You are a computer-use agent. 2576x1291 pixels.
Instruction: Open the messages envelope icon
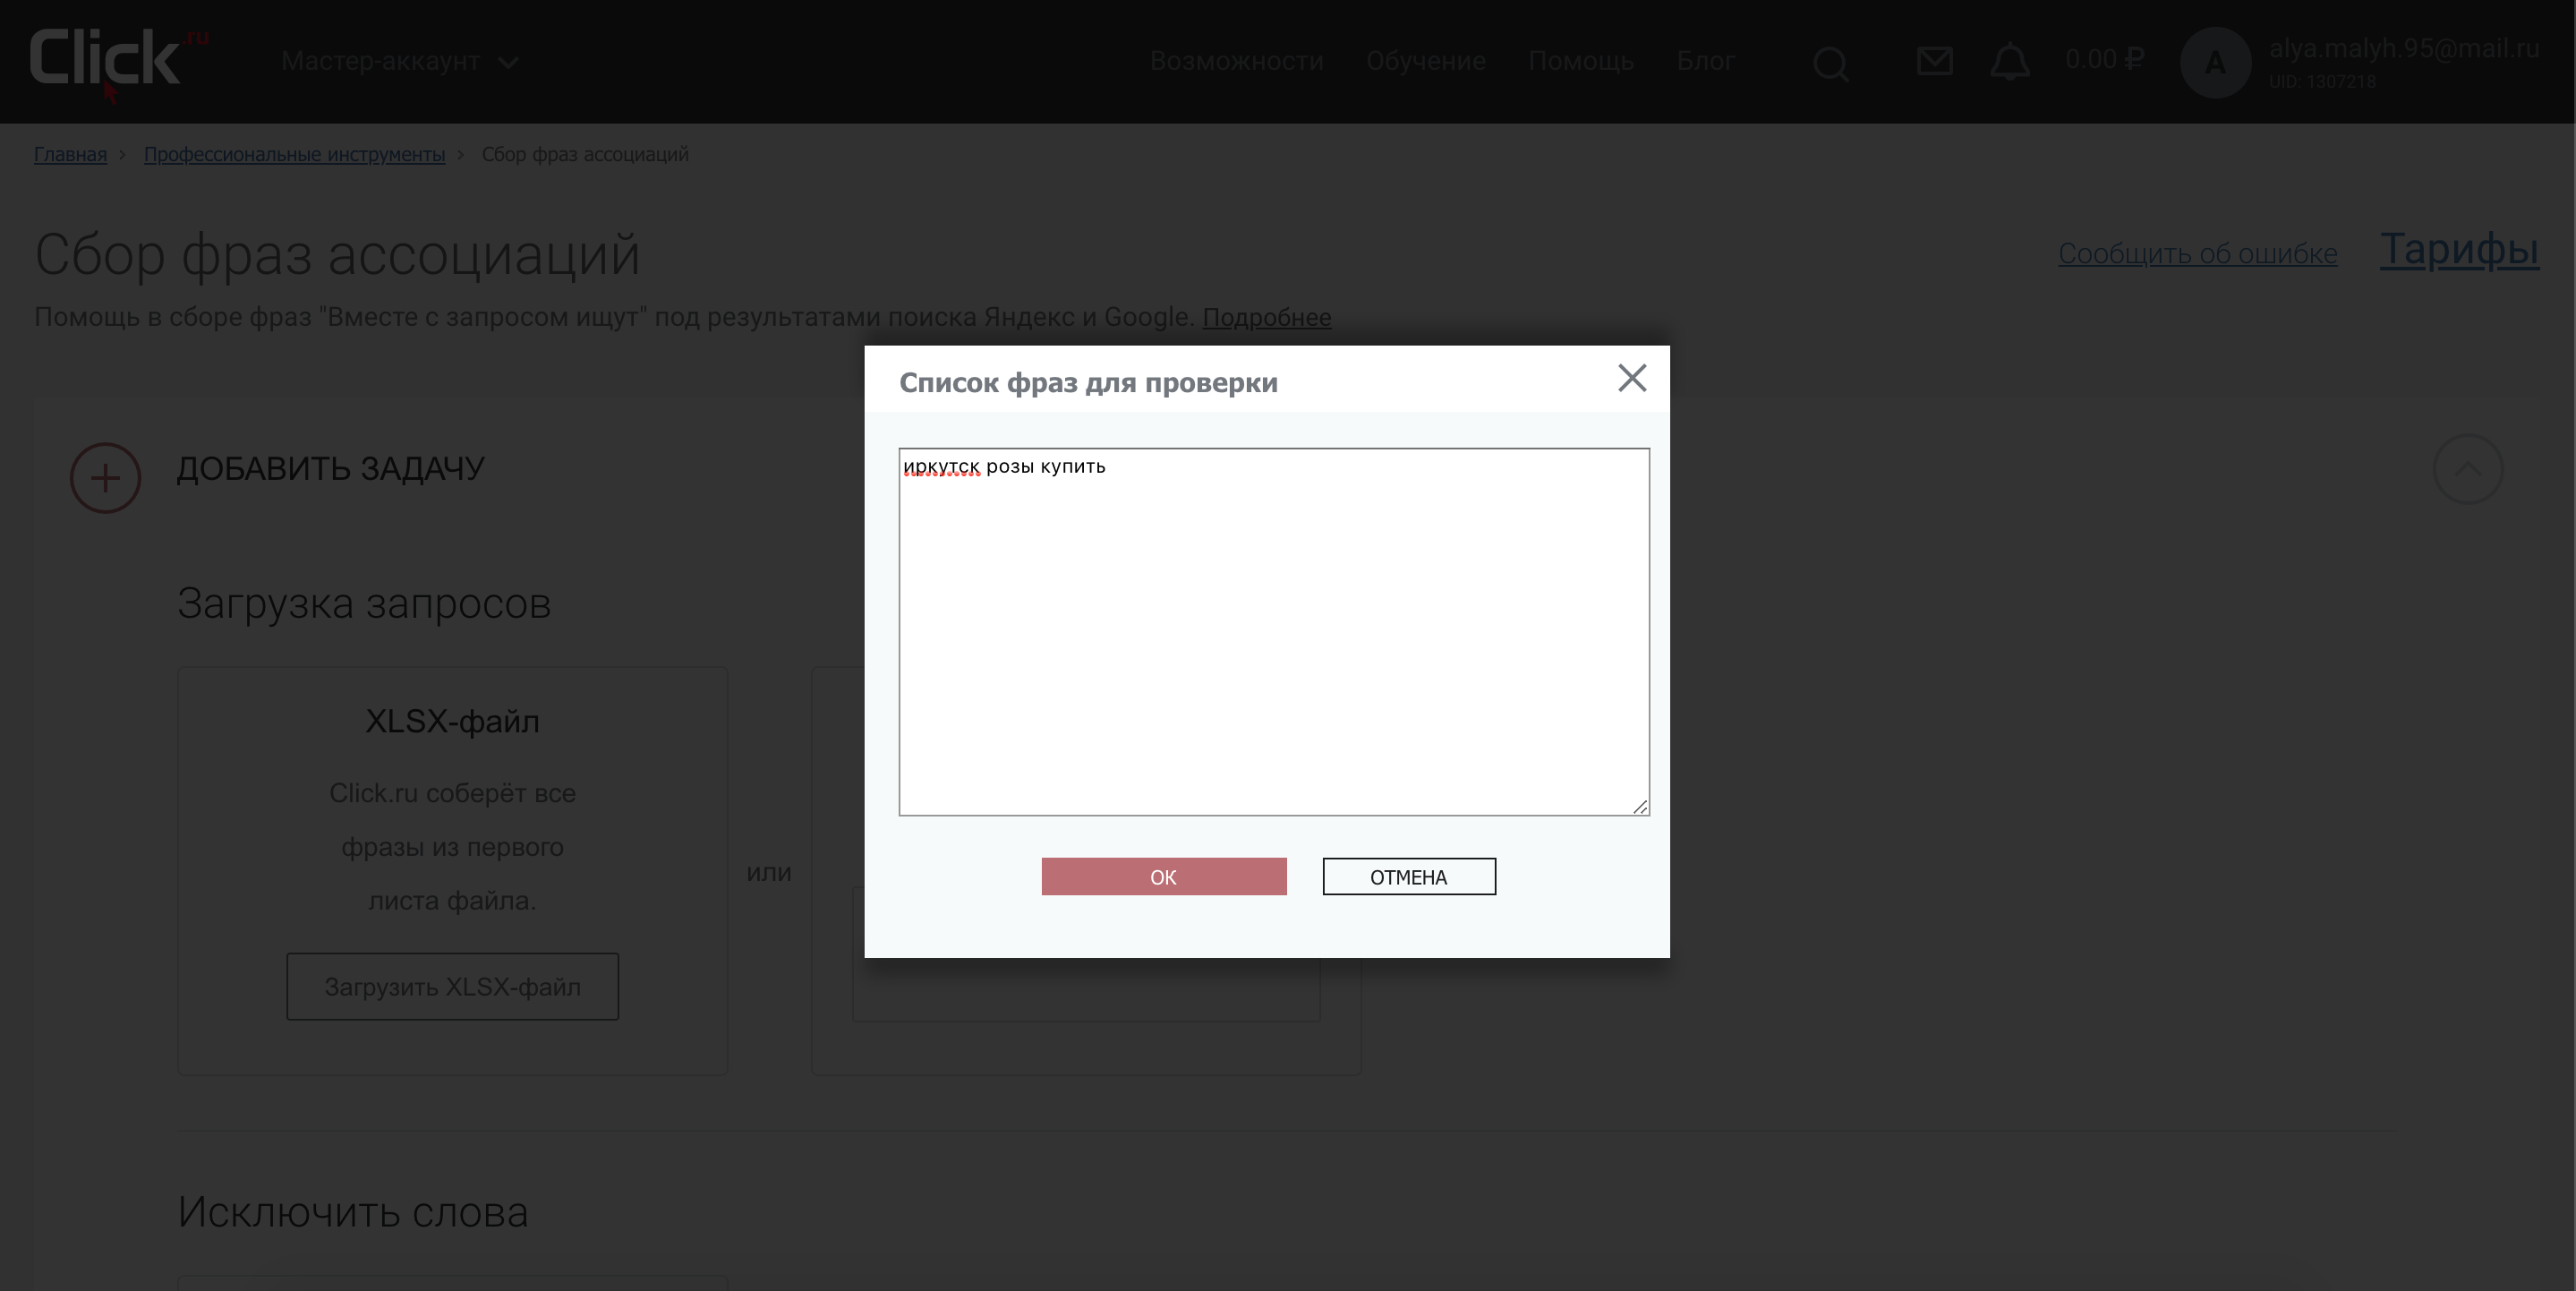1935,62
